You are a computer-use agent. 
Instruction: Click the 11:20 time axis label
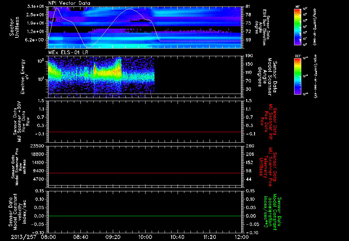tap(210, 237)
